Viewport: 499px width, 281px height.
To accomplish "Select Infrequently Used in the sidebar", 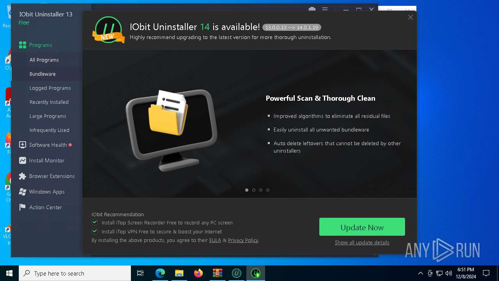I will [x=49, y=130].
